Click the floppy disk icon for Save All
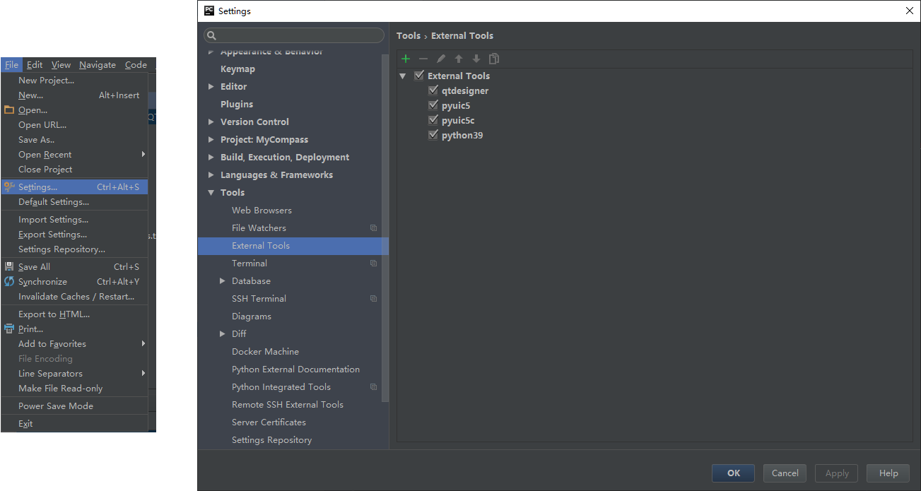Image resolution: width=921 pixels, height=491 pixels. click(x=9, y=267)
